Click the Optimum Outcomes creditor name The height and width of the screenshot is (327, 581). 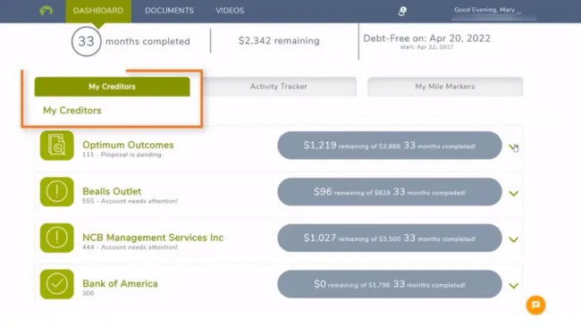128,145
